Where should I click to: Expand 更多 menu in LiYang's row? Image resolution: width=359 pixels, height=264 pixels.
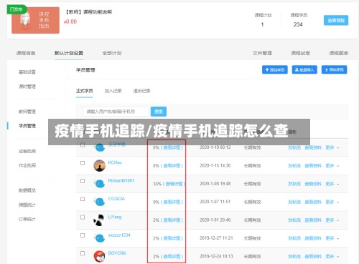pyautogui.click(x=332, y=220)
